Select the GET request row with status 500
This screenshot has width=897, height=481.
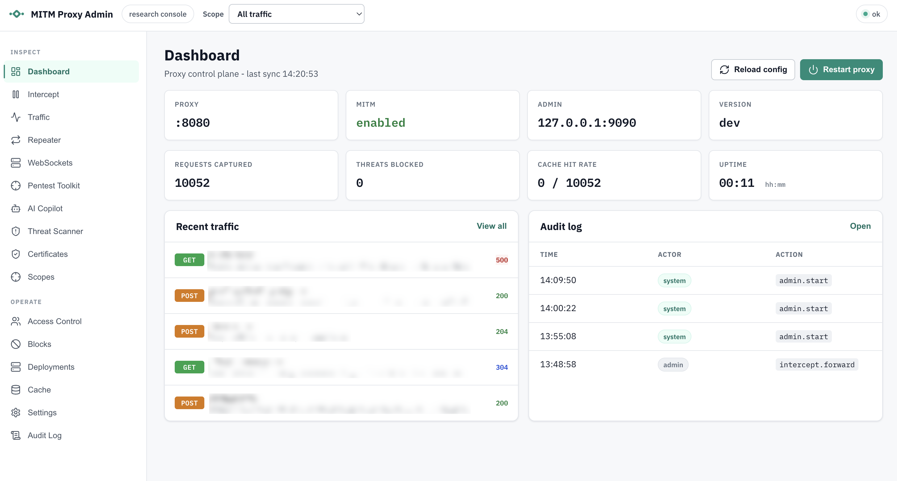341,260
